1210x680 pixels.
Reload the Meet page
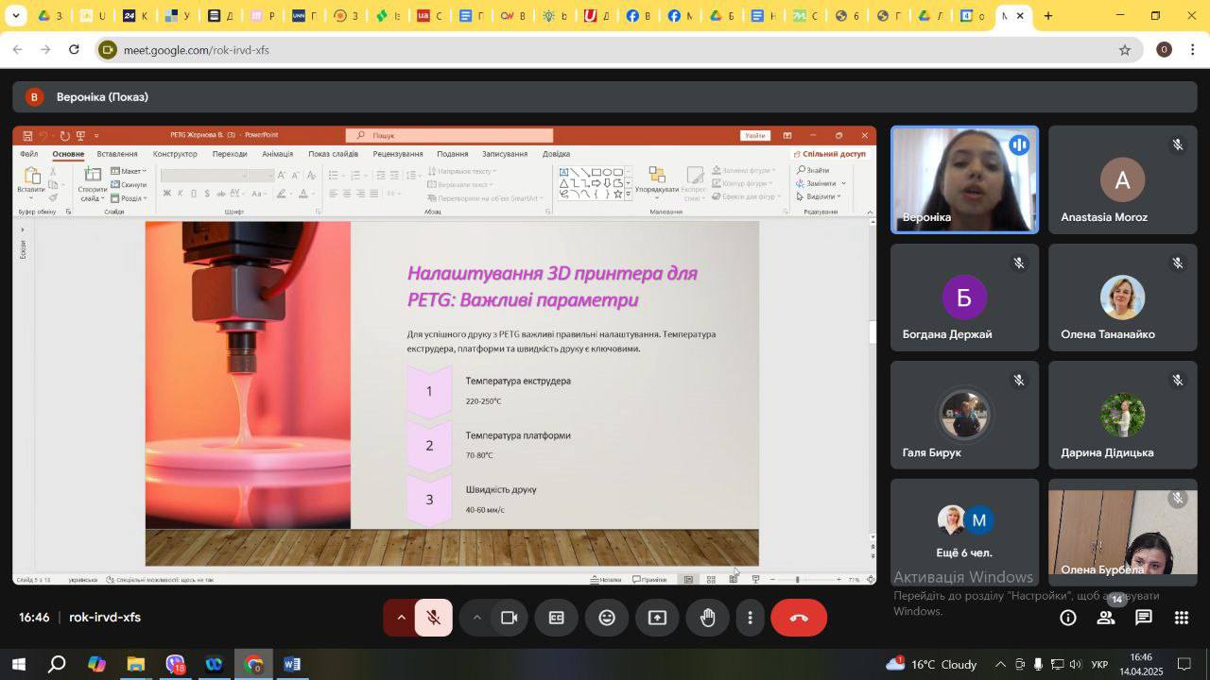(x=75, y=50)
